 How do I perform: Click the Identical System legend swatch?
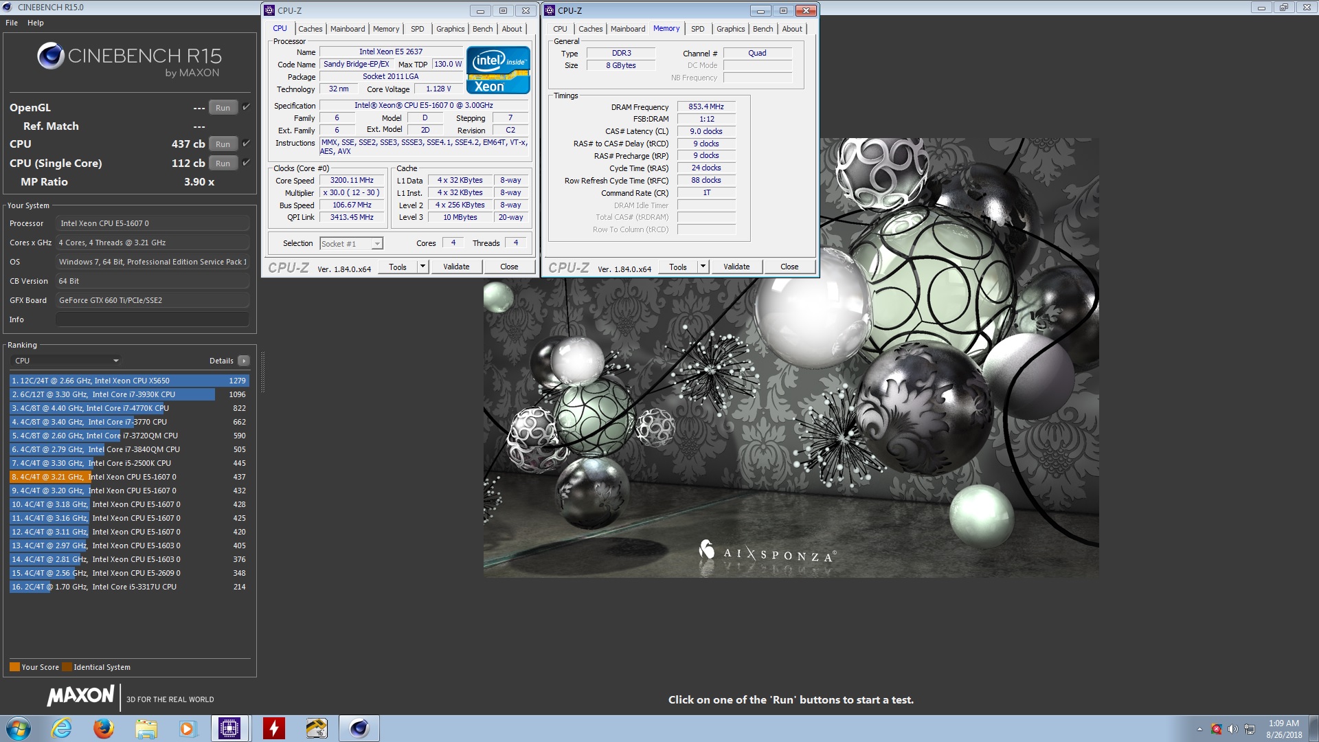point(67,667)
